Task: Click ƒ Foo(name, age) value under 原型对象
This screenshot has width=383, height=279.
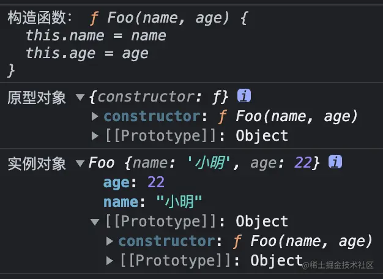Action: 288,116
